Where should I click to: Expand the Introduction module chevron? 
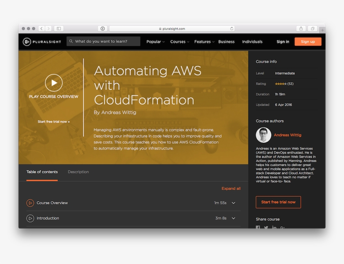tap(233, 218)
